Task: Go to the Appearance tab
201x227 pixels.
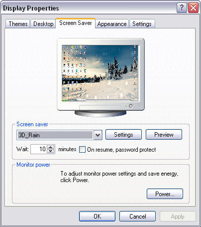Action: tap(112, 24)
